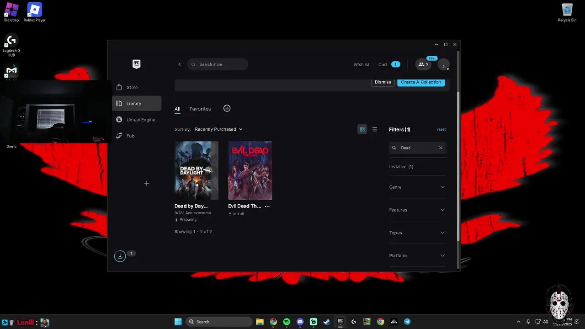Click the microphone tray icon
Image resolution: width=585 pixels, height=329 pixels.
[x=528, y=322]
